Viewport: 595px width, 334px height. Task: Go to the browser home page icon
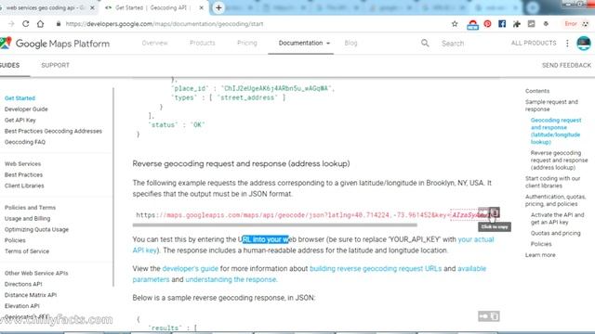click(x=40, y=24)
